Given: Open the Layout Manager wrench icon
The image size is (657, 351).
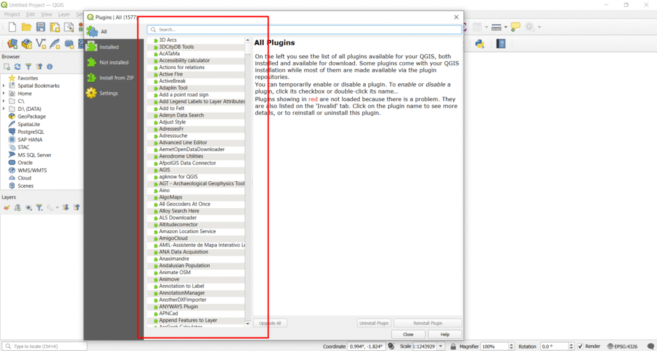Looking at the screenshot, I should pos(69,28).
